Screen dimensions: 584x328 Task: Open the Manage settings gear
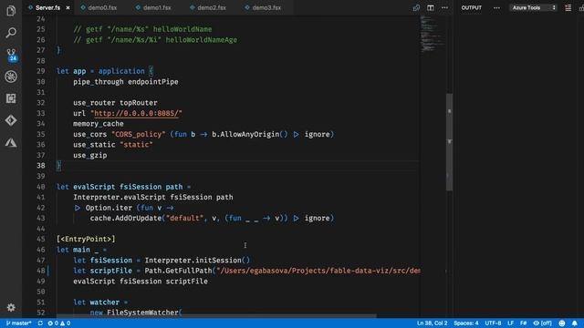(x=11, y=308)
